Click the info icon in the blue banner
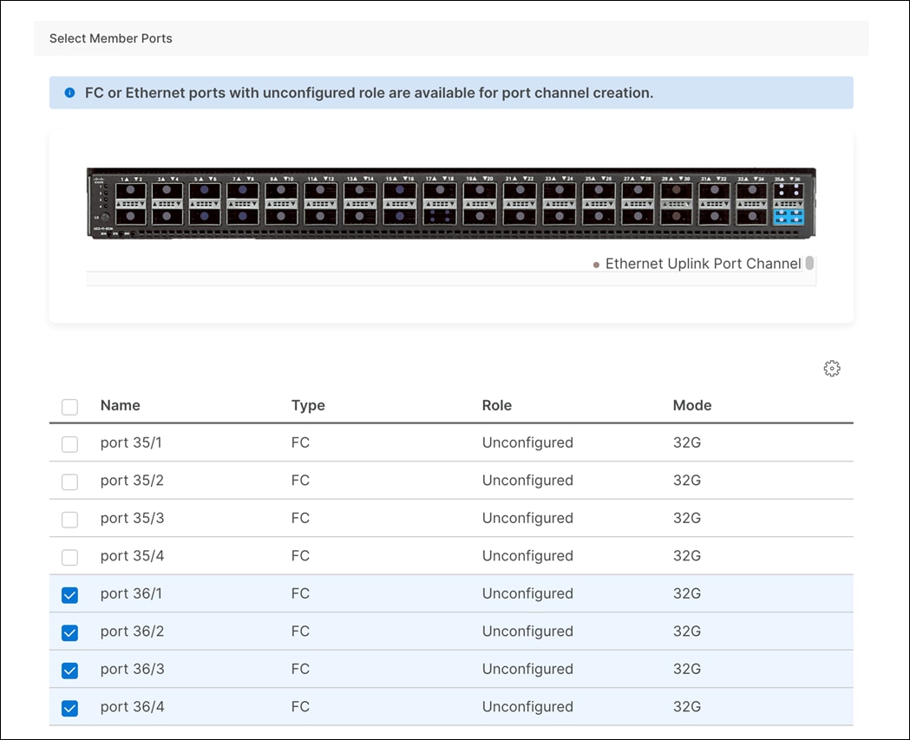The height and width of the screenshot is (740, 910). click(69, 92)
